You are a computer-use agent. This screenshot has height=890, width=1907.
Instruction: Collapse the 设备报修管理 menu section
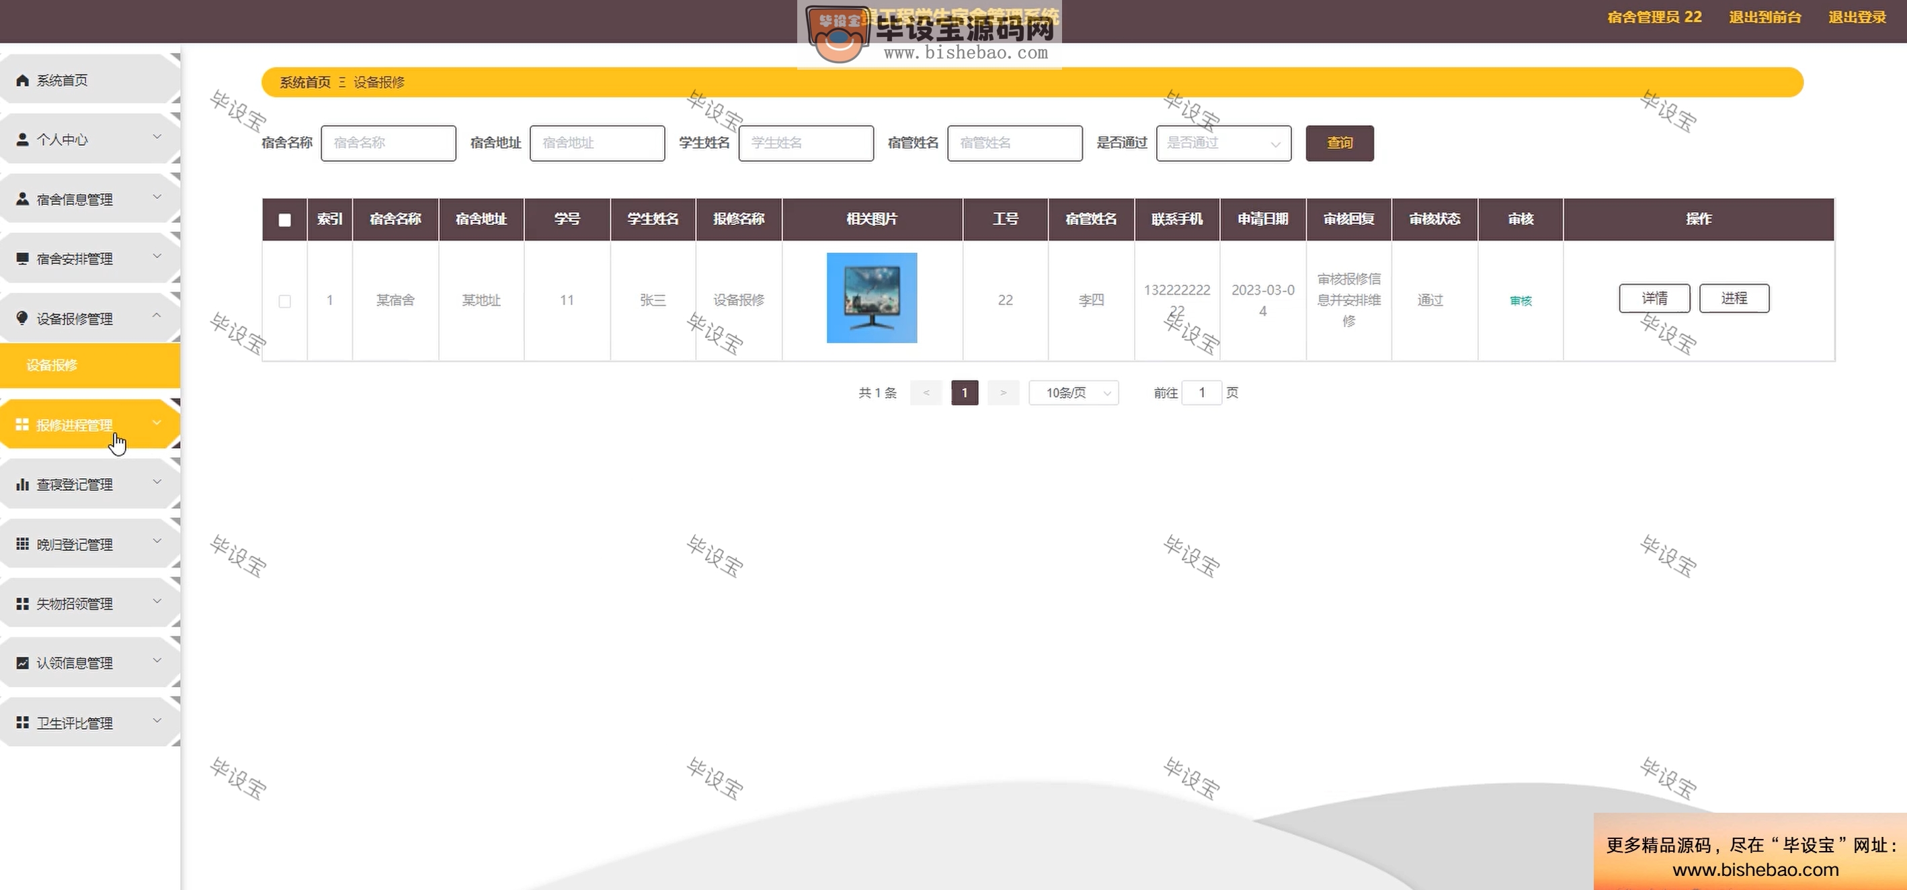tap(156, 315)
